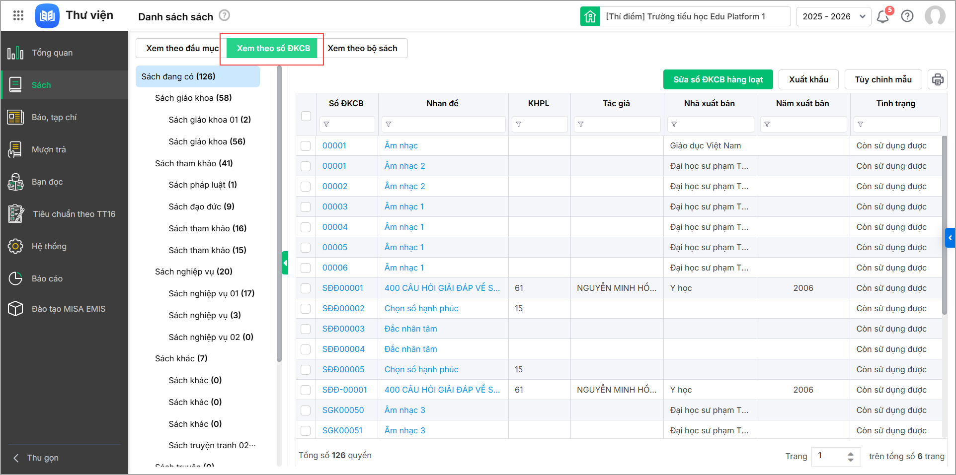The image size is (956, 475).
Task: Click the green school home icon
Action: pyautogui.click(x=590, y=16)
